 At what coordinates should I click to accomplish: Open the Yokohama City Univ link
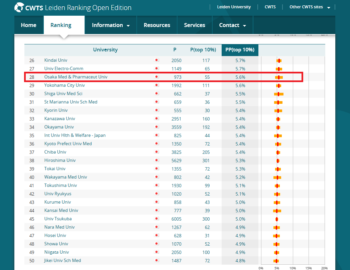click(x=65, y=85)
